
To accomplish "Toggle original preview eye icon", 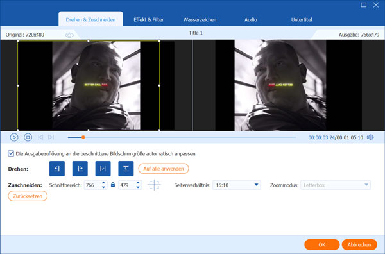I will pos(69,35).
